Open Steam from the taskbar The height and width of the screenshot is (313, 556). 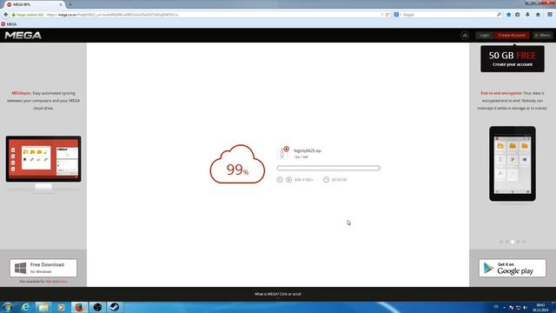pos(114,307)
